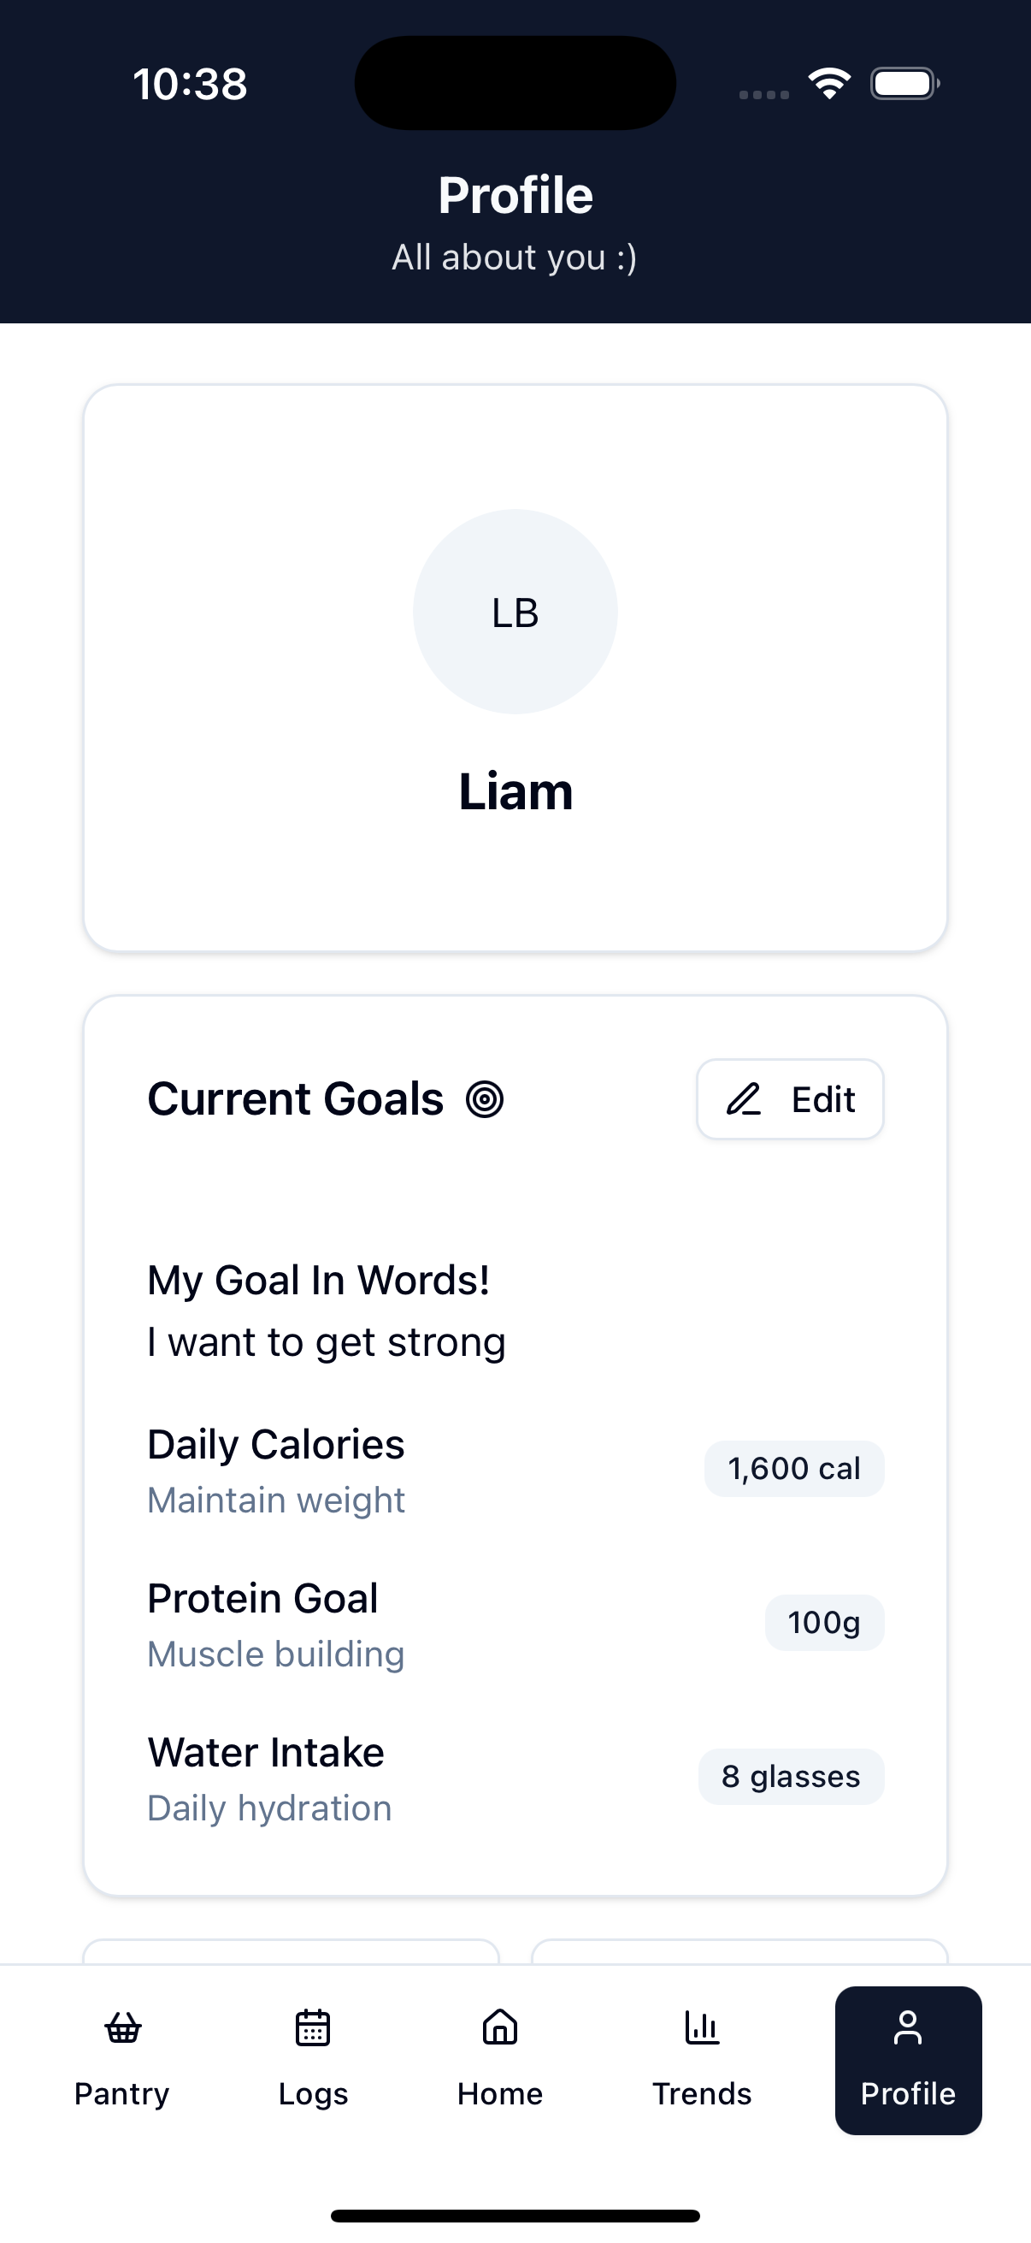Tap the pencil icon in Edit button
1031x2243 pixels.
[744, 1099]
